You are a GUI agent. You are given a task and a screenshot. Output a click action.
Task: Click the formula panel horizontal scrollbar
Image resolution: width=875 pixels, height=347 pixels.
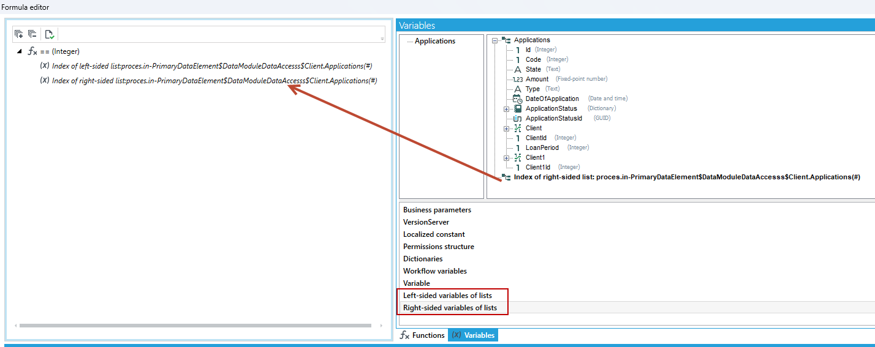tap(195, 326)
